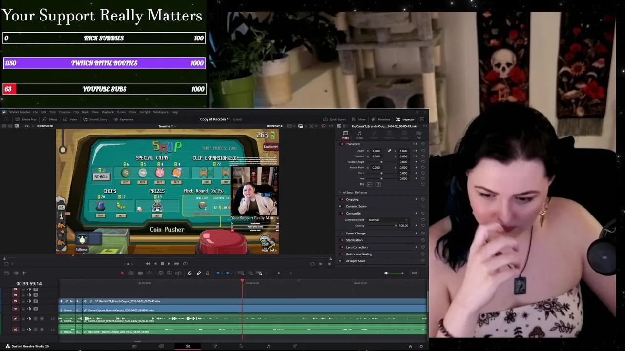The image size is (625, 351).
Task: Toggle the Retime and Scaling switch
Action: tap(341, 254)
